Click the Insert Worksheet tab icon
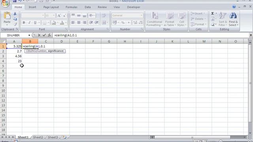Viewport: 253px width, 142px height. (x=65, y=137)
